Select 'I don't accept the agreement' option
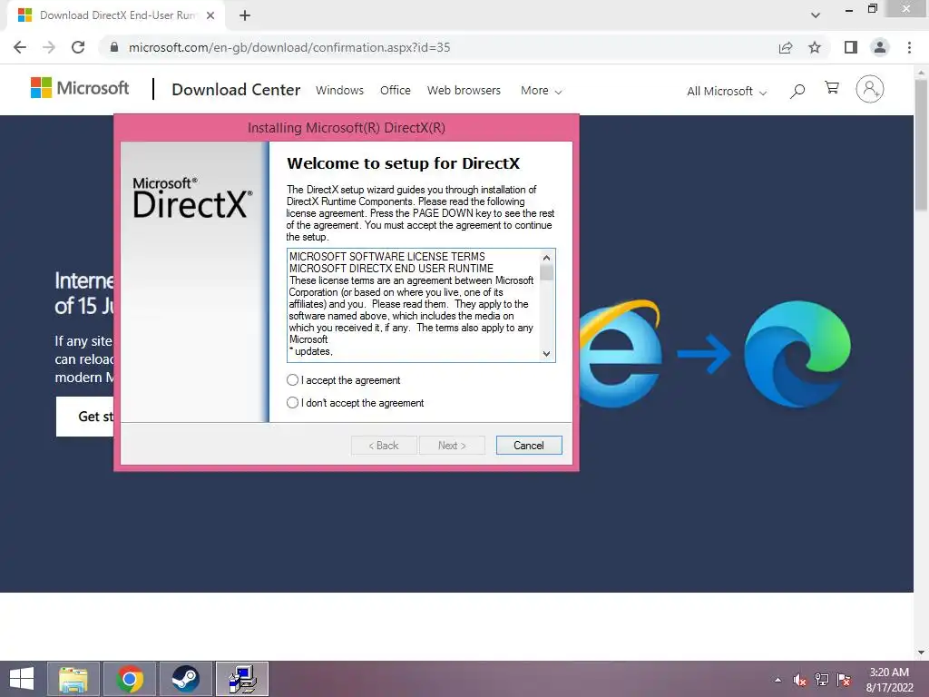929x697 pixels. (292, 403)
